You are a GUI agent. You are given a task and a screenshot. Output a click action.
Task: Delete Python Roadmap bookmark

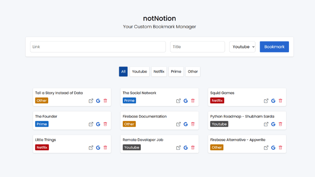tap(281, 124)
